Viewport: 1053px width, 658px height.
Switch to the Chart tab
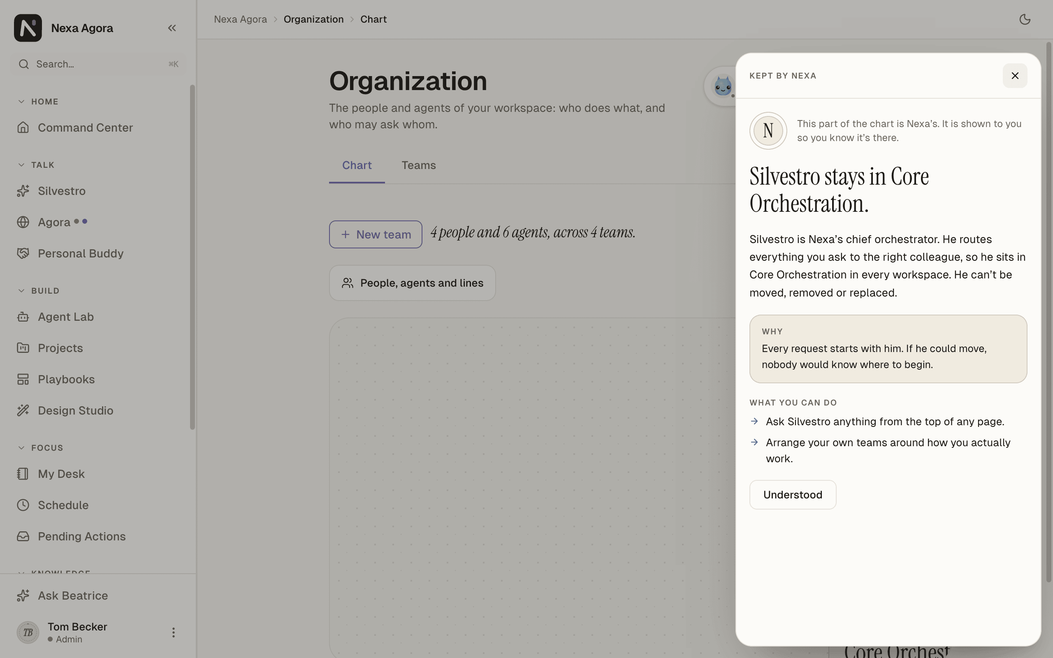point(357,165)
